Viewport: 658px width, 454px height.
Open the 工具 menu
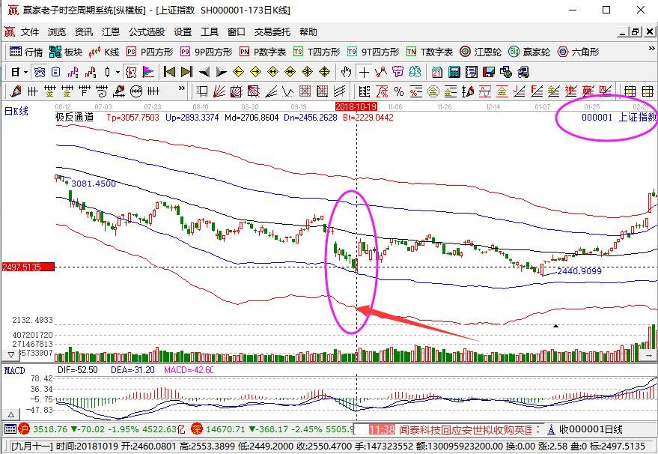pos(210,32)
